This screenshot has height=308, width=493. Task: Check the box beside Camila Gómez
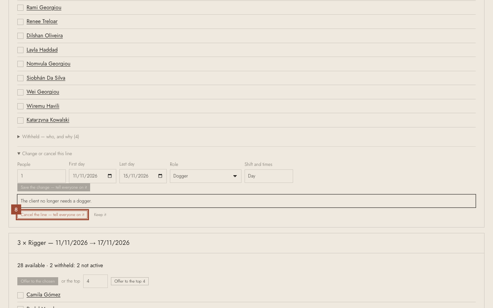tap(20, 295)
